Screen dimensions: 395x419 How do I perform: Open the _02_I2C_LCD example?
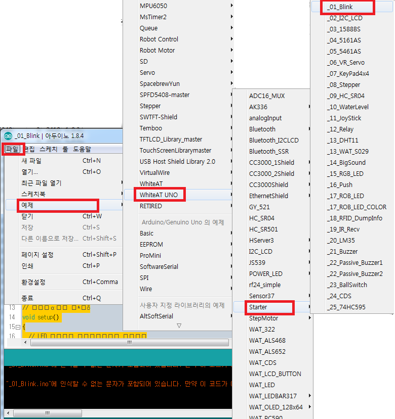352,18
